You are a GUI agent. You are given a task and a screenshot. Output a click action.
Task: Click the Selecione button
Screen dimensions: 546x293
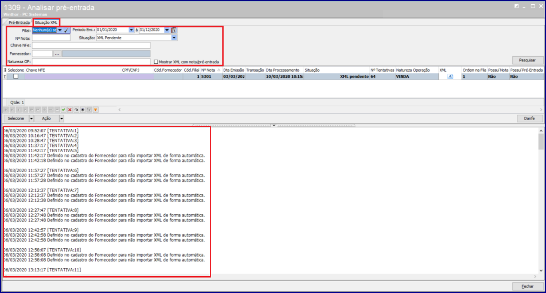16,119
